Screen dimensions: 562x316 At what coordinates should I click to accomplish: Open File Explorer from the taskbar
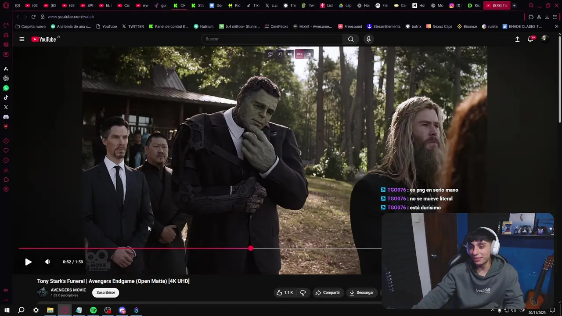pos(50,310)
